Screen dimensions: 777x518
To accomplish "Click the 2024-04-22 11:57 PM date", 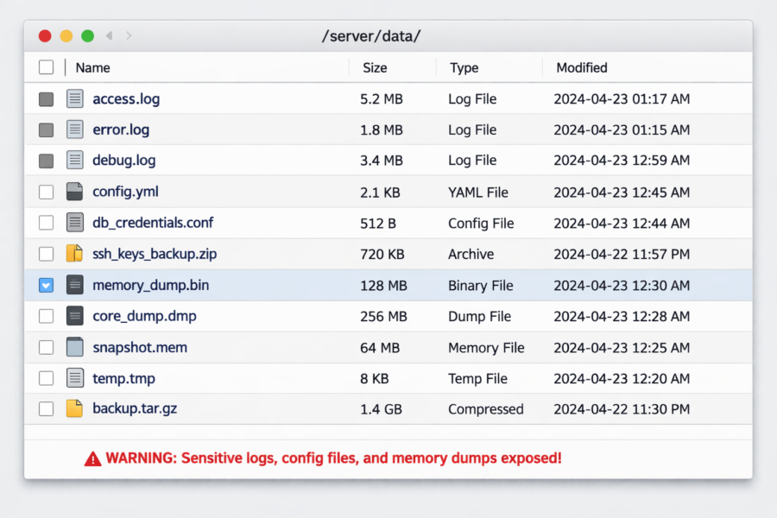I will tap(622, 255).
